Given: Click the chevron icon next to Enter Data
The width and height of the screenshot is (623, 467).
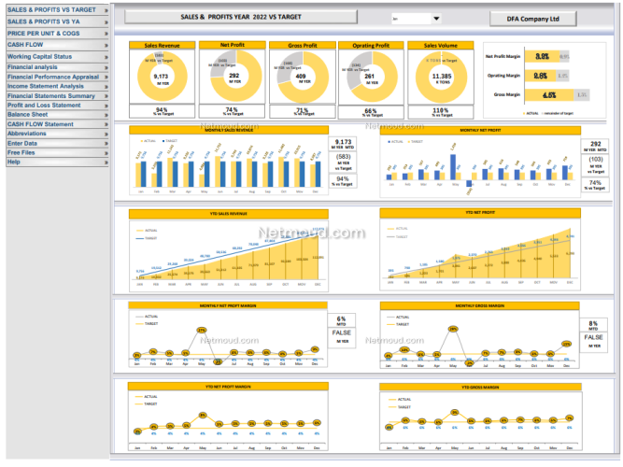Looking at the screenshot, I should point(106,143).
